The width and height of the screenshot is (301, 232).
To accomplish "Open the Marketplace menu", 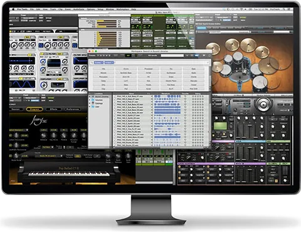I will coord(122,9).
